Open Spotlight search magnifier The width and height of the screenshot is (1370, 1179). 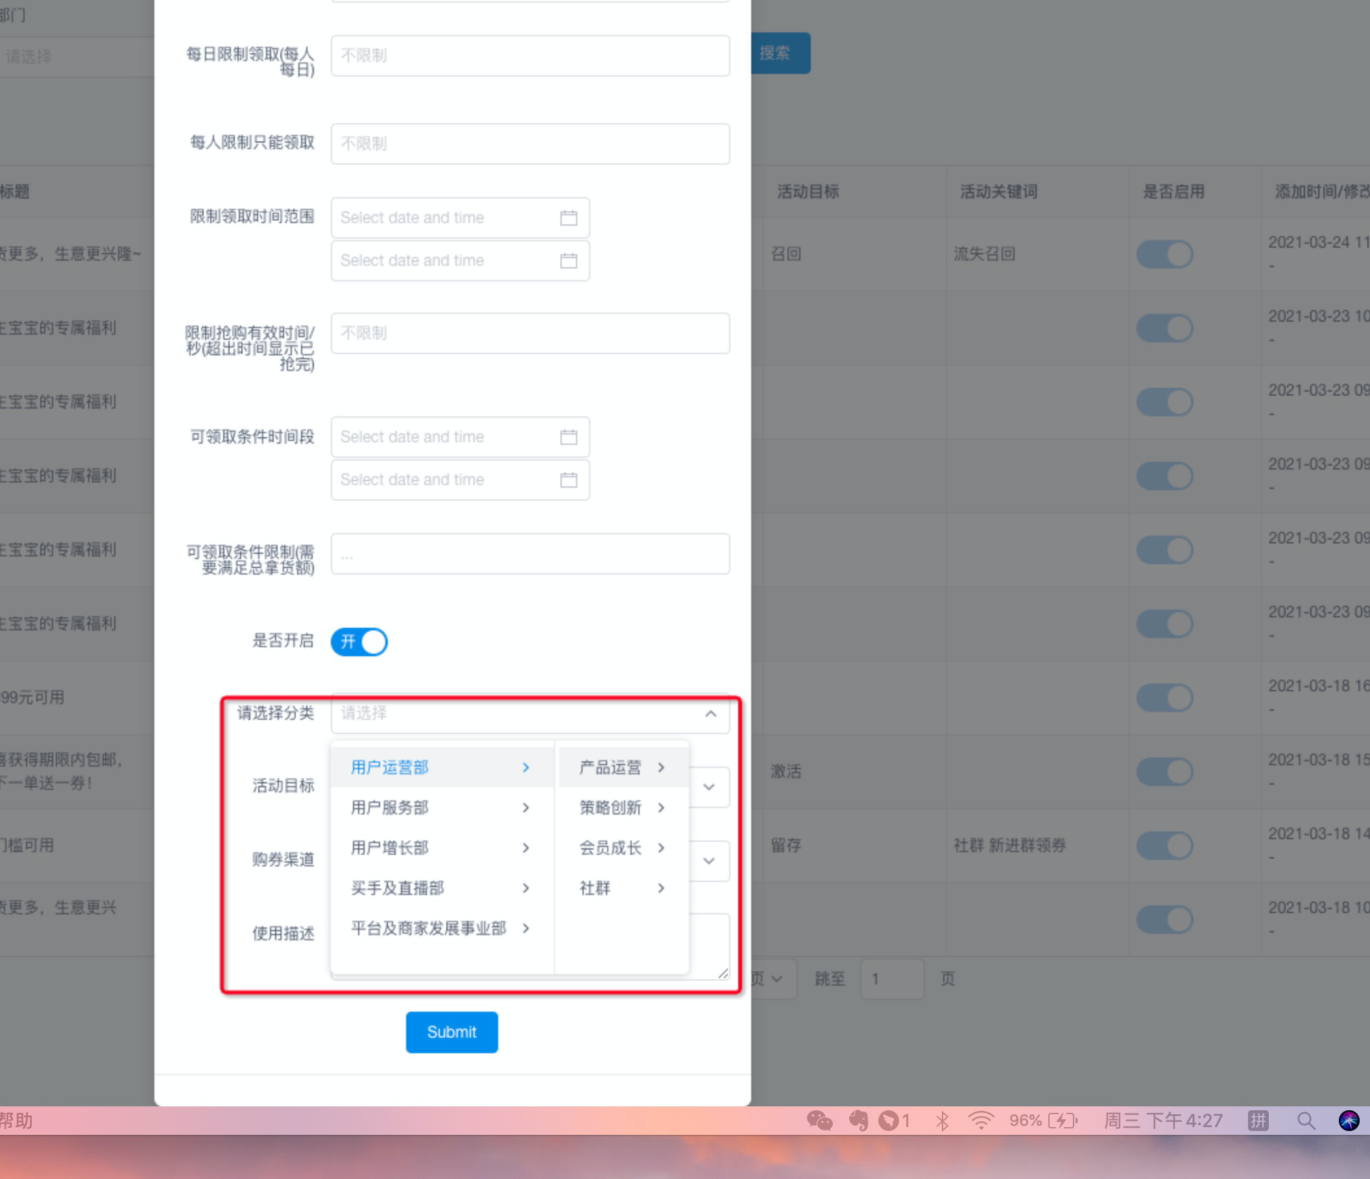(1306, 1120)
